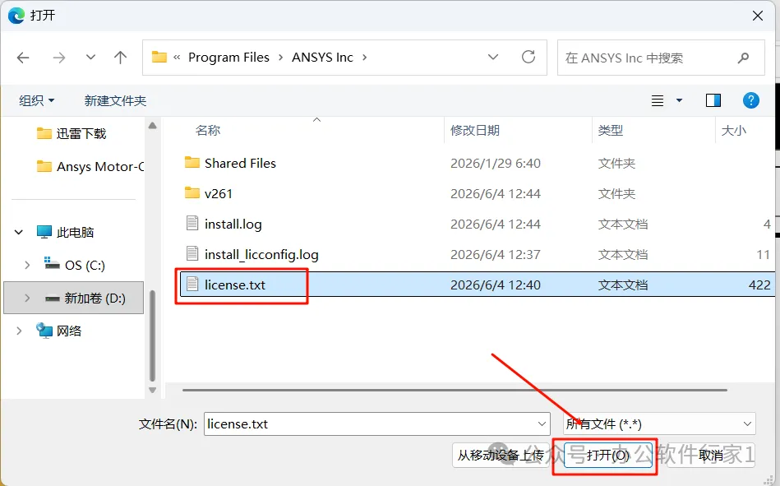Select OS (C:) drive
This screenshot has width=780, height=486.
click(75, 265)
